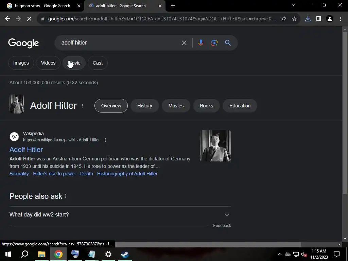Open About this result dots for Wikipedia
The width and height of the screenshot is (348, 261).
point(105,140)
